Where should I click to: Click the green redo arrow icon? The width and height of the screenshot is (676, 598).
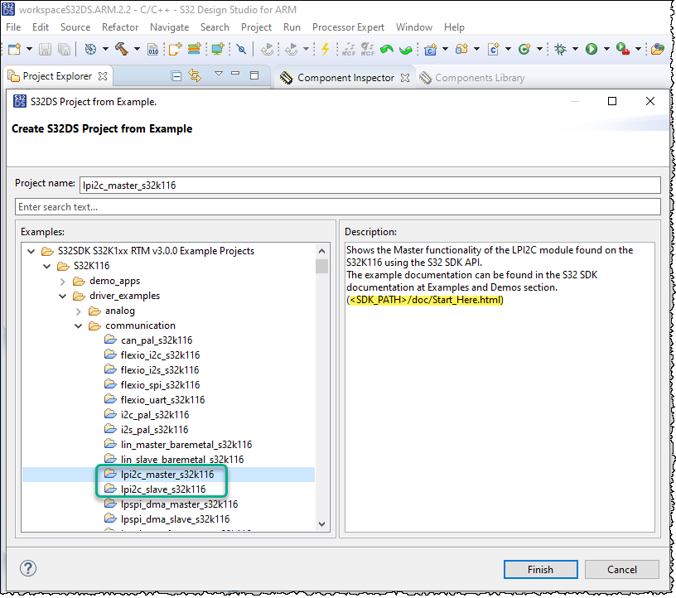tap(406, 49)
